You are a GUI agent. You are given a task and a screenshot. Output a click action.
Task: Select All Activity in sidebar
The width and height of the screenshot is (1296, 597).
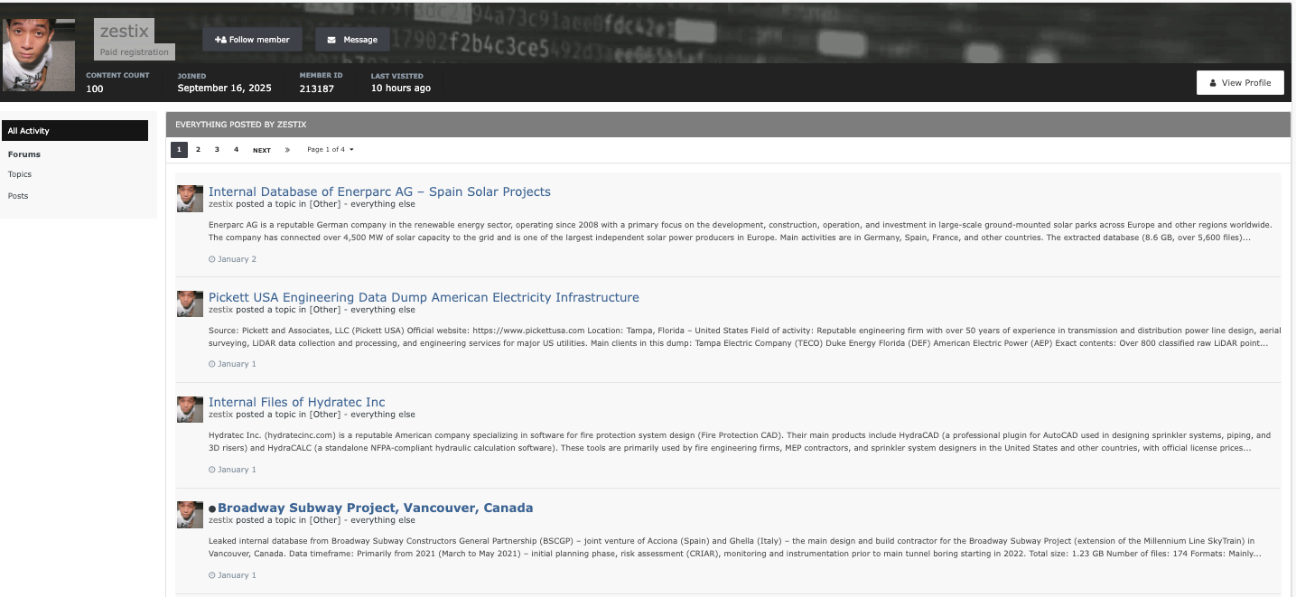tap(75, 131)
